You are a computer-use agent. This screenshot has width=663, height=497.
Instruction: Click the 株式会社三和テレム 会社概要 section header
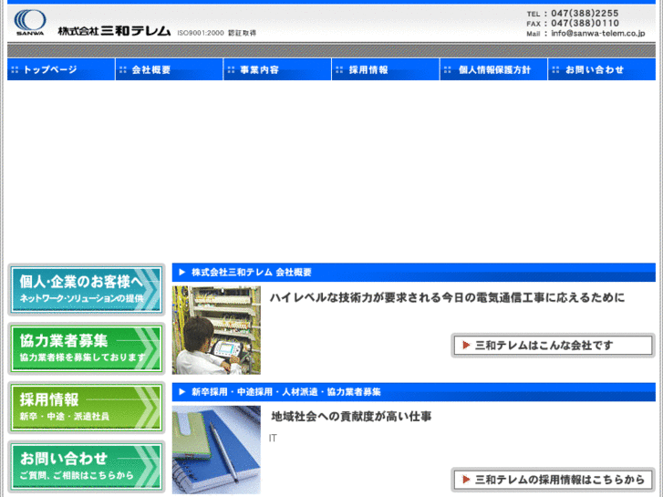click(413, 273)
